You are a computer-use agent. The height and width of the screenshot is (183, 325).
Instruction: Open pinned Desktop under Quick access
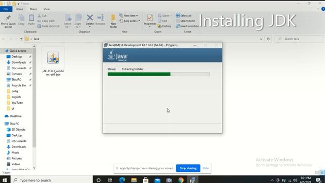17,56
